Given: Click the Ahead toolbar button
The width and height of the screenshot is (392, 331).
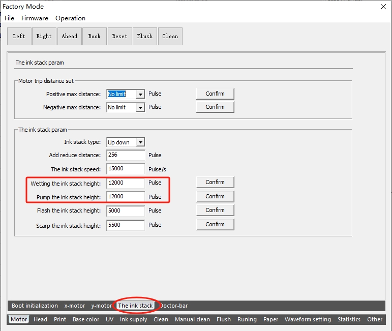Looking at the screenshot, I should [x=70, y=36].
